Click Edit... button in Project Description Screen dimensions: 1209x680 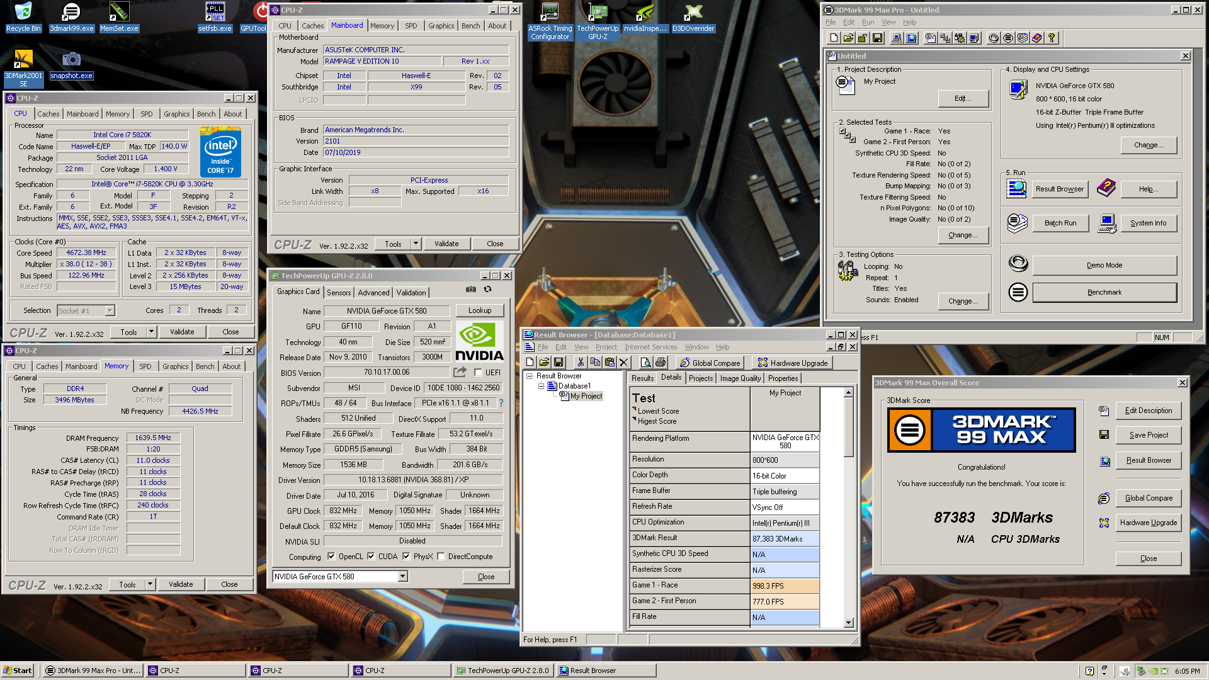point(963,98)
